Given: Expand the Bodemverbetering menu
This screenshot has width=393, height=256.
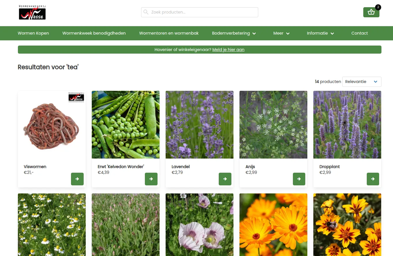Looking at the screenshot, I should click(234, 33).
